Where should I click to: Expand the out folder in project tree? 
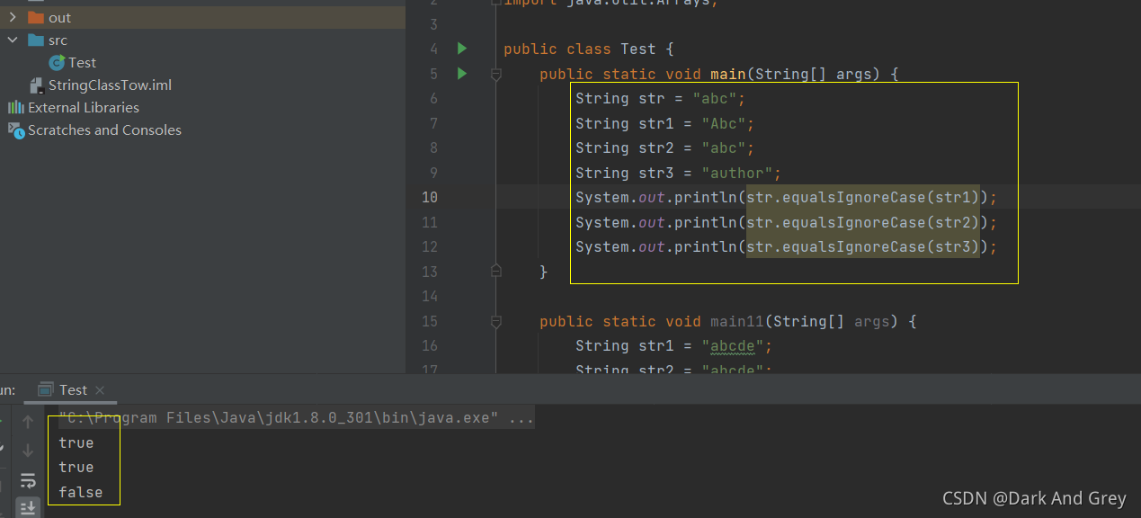[x=13, y=17]
